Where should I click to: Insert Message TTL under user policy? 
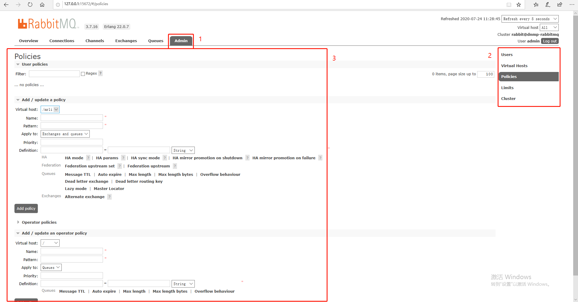[78, 174]
